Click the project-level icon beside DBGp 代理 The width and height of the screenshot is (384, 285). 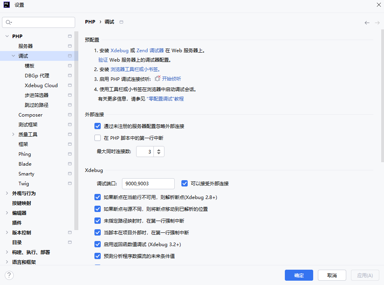(70, 75)
